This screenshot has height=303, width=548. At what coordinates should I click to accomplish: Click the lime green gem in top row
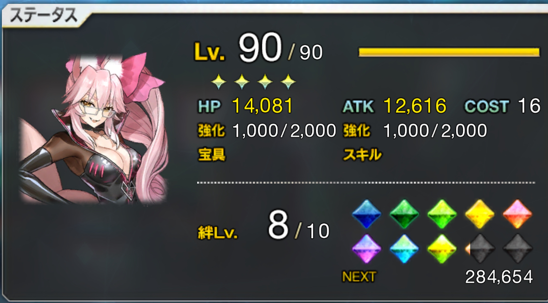pyautogui.click(x=442, y=214)
